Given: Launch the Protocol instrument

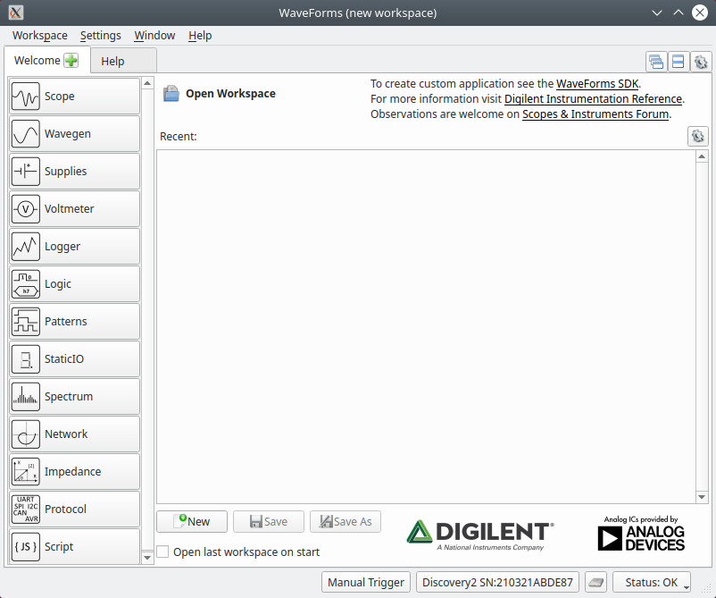Looking at the screenshot, I should tap(74, 509).
